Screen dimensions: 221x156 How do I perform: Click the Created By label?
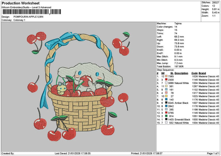(8, 153)
